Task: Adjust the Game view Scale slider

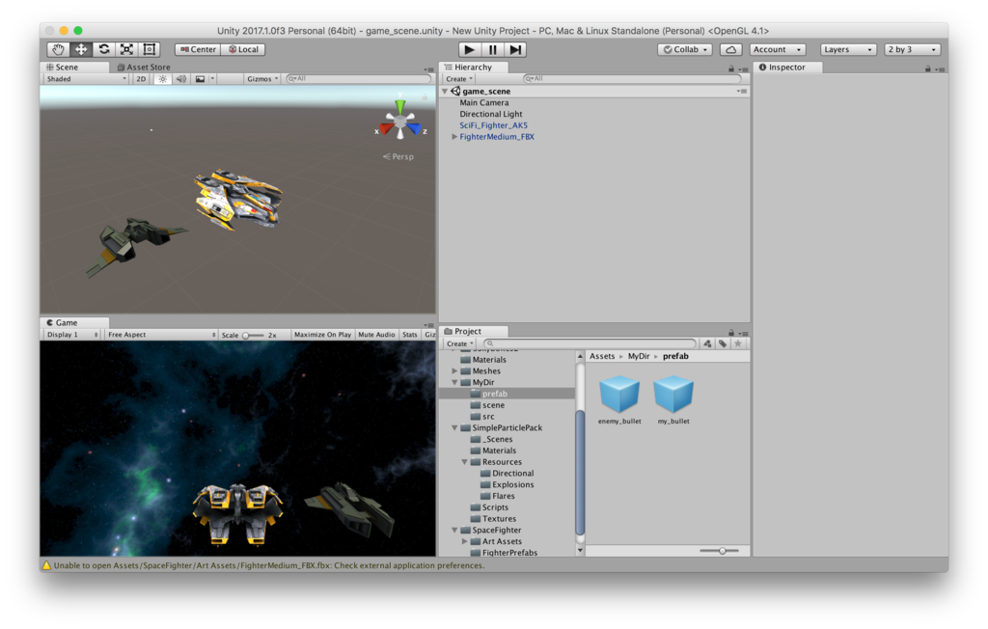Action: tap(253, 336)
